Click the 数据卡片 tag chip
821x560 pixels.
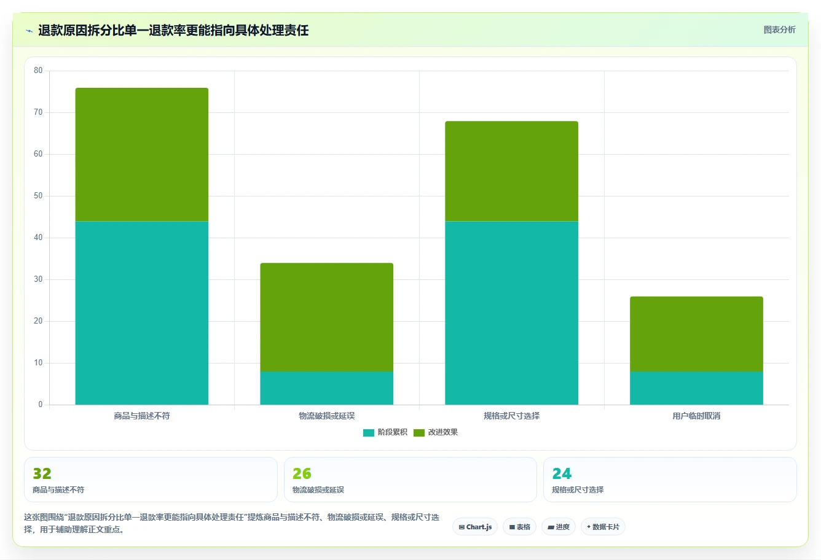coord(603,527)
